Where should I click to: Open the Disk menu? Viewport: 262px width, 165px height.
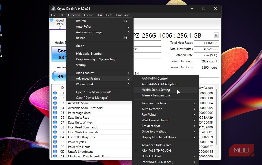(x=100, y=15)
